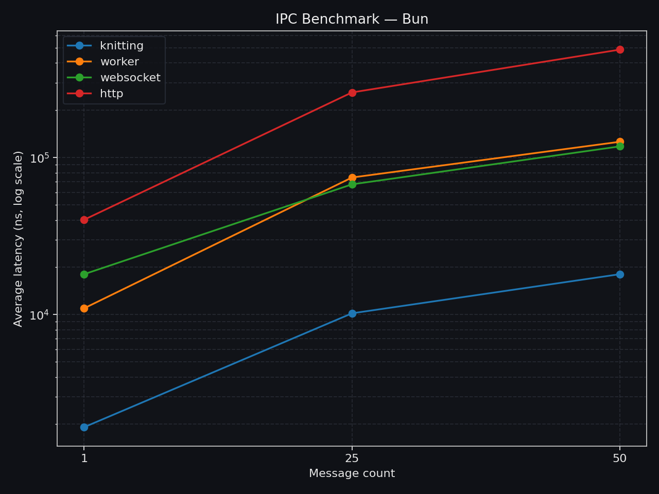Toggle the knitting series visibility in legend
This screenshot has width=659, height=494.
[122, 45]
